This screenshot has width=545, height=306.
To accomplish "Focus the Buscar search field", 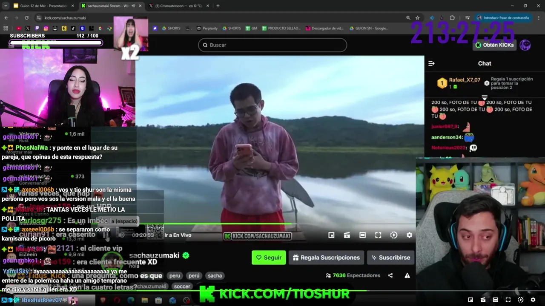I will (x=272, y=45).
